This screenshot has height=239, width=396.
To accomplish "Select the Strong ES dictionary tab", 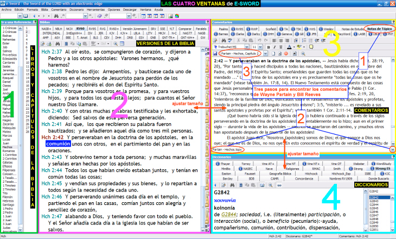I will [381, 169].
